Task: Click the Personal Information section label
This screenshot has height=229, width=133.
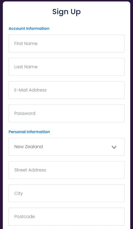Action: click(29, 132)
